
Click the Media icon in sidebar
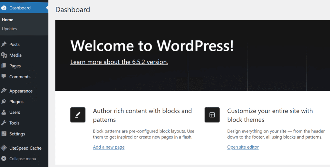click(x=4, y=55)
